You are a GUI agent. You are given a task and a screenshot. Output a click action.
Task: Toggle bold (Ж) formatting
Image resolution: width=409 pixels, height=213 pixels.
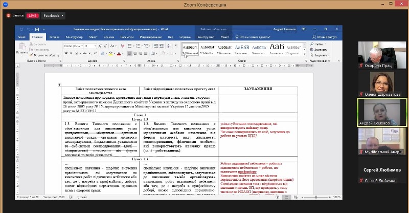(x=66, y=53)
